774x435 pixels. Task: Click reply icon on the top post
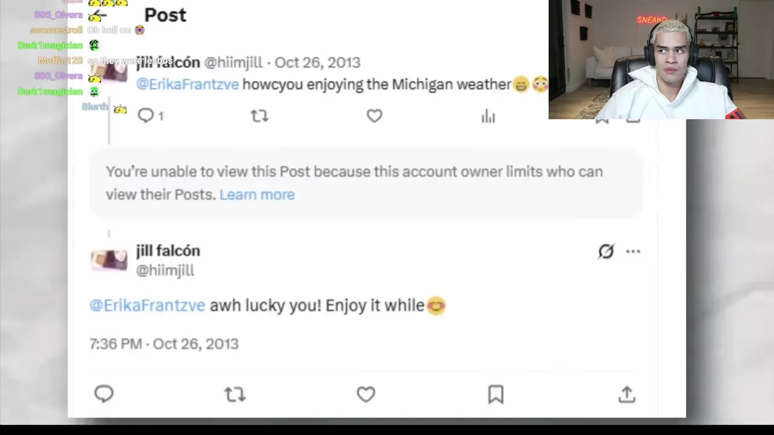click(146, 115)
